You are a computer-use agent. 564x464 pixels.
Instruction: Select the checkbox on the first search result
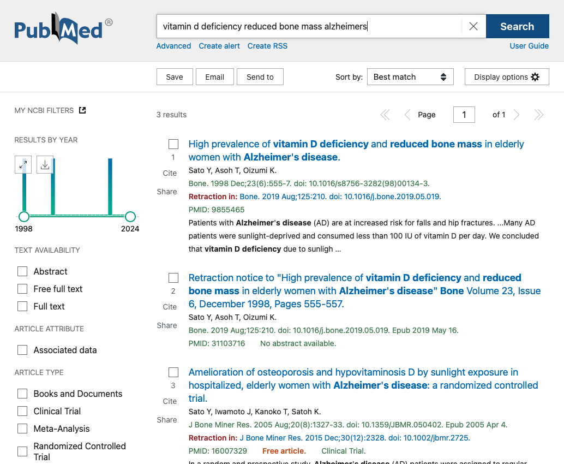pyautogui.click(x=173, y=144)
